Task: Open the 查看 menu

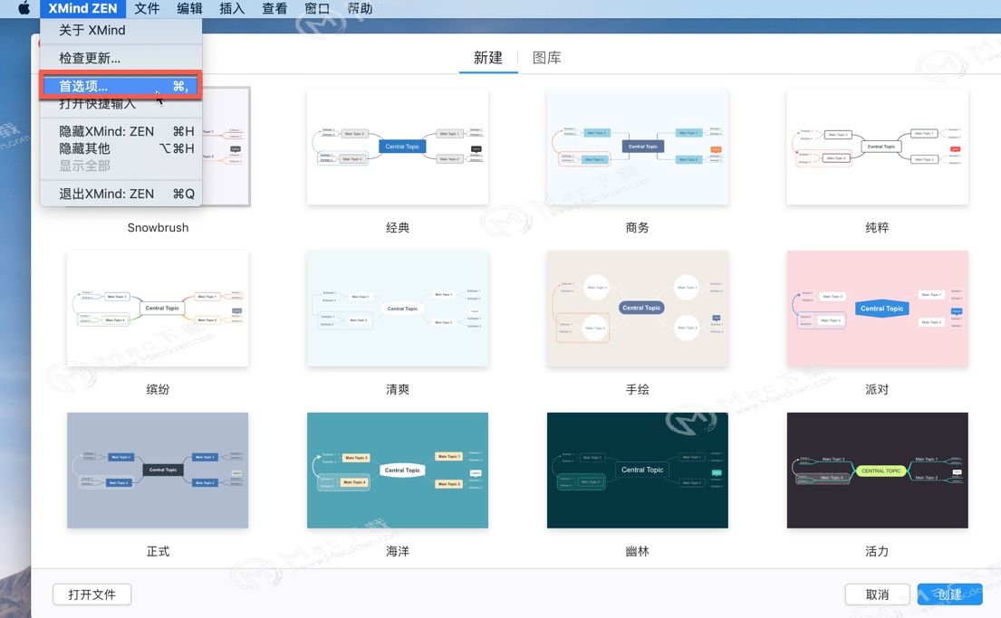Action: click(274, 8)
